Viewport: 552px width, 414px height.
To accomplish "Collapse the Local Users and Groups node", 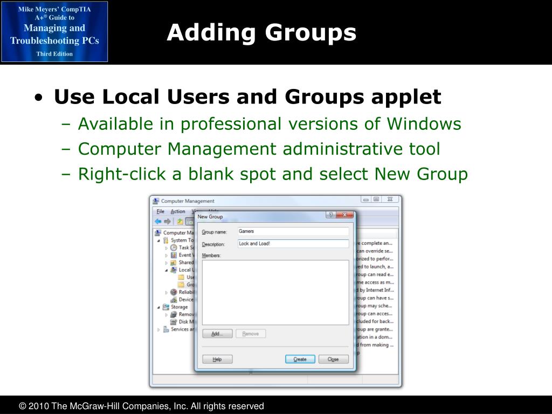I will coord(167,271).
